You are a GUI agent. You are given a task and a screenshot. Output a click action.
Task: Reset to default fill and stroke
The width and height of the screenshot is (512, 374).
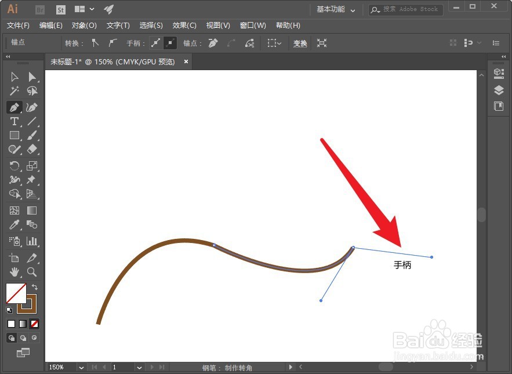point(9,310)
